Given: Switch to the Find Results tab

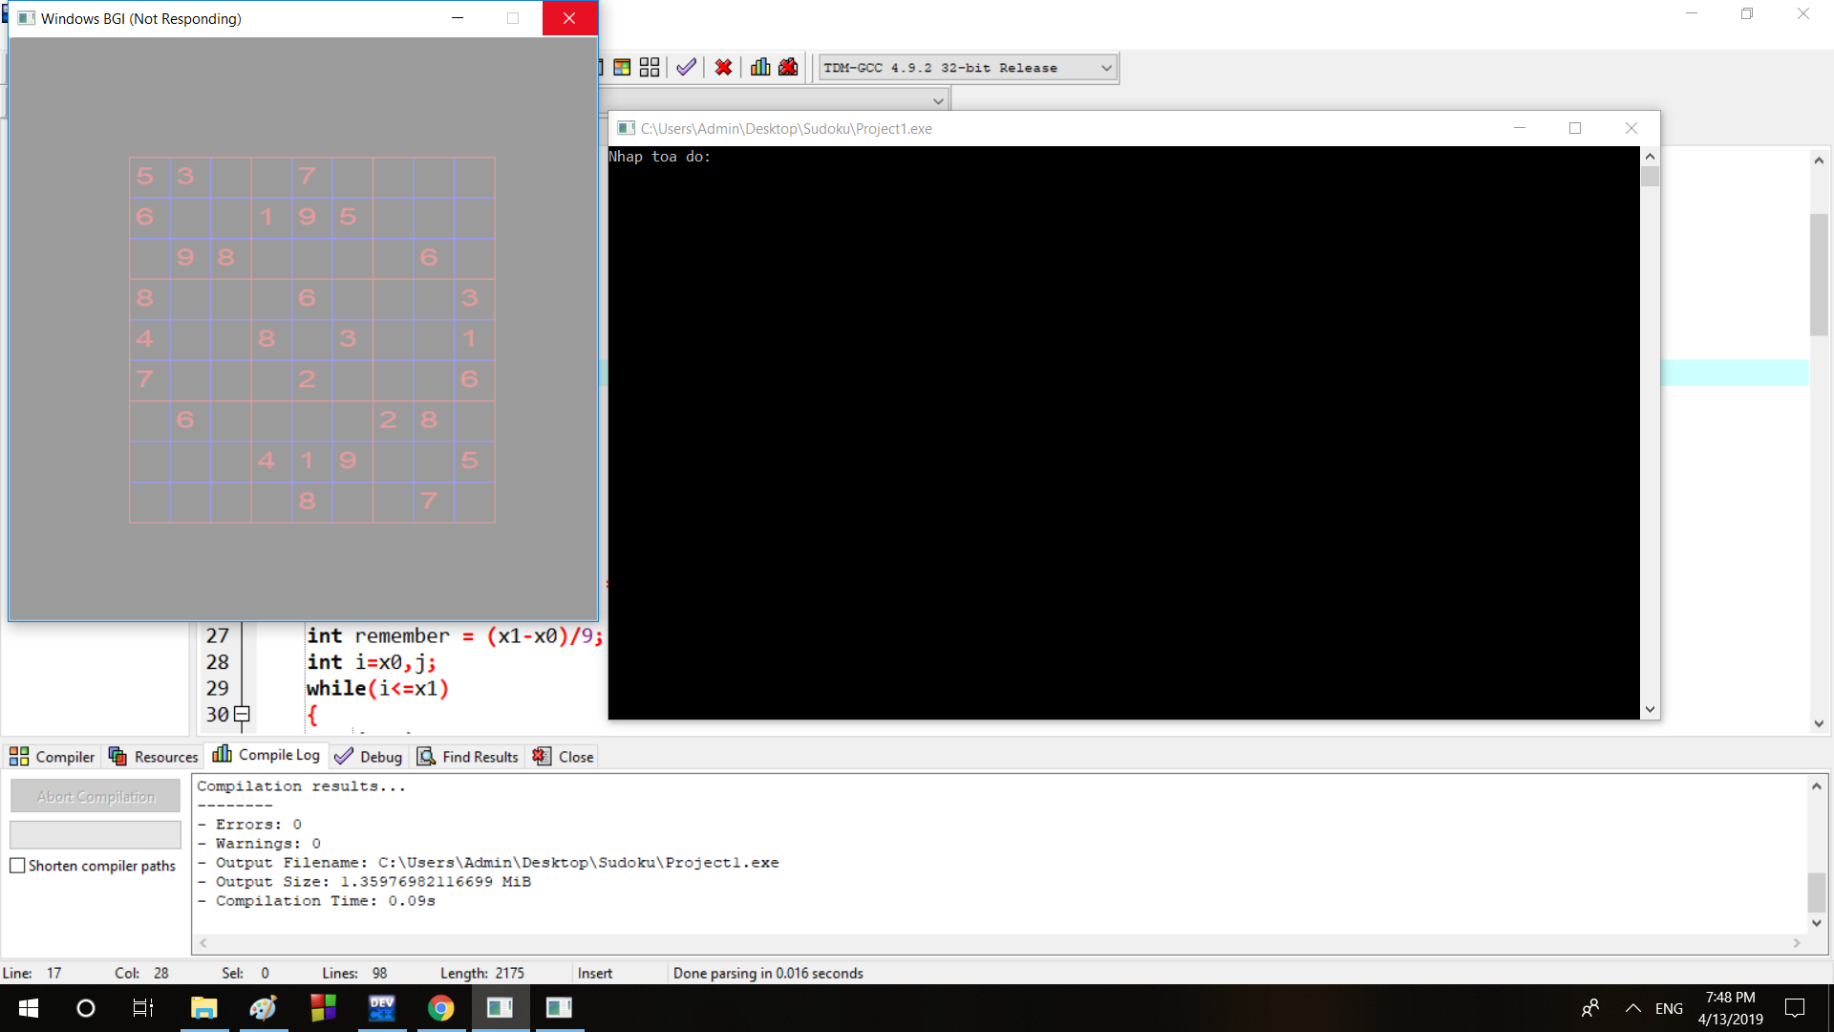Looking at the screenshot, I should (x=468, y=757).
